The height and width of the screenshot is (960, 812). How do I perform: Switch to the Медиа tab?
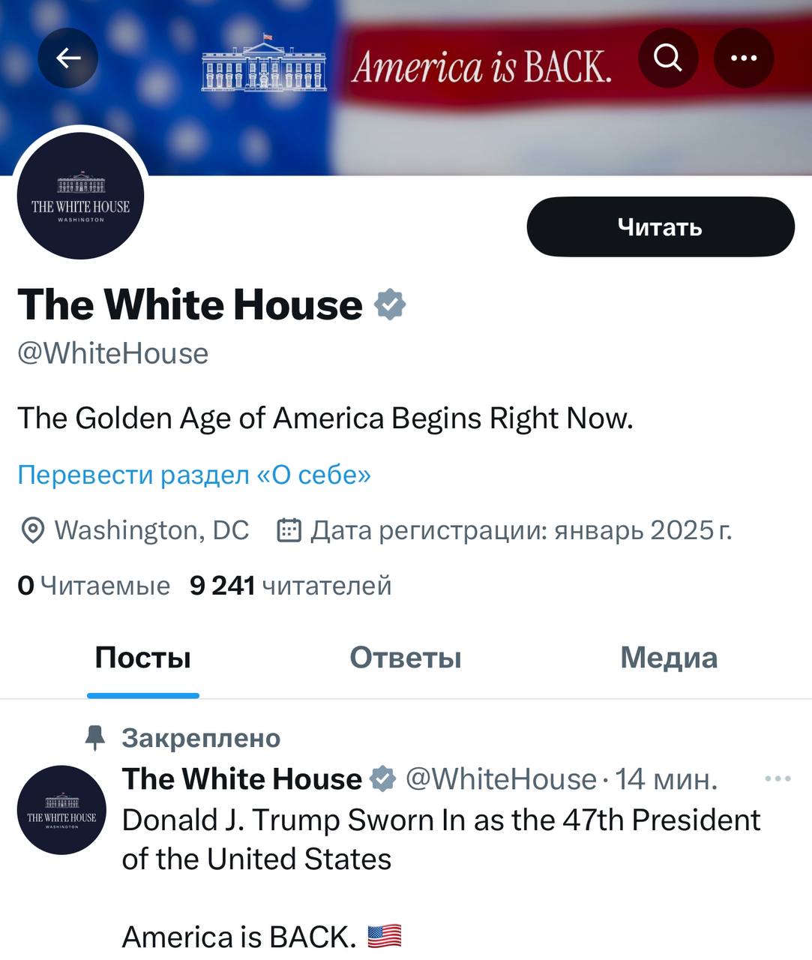click(669, 658)
